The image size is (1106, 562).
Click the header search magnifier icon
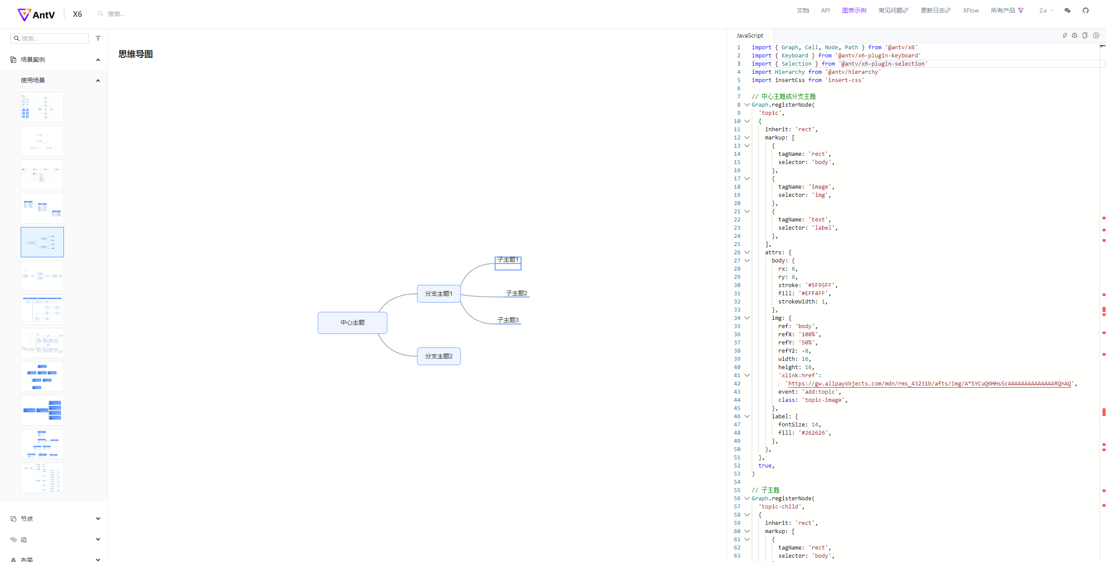click(100, 14)
